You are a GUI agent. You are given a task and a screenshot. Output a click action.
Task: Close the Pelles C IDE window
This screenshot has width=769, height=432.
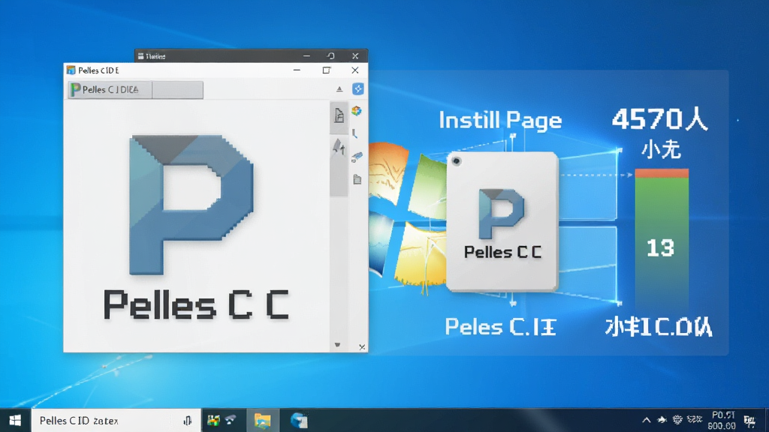coord(355,70)
